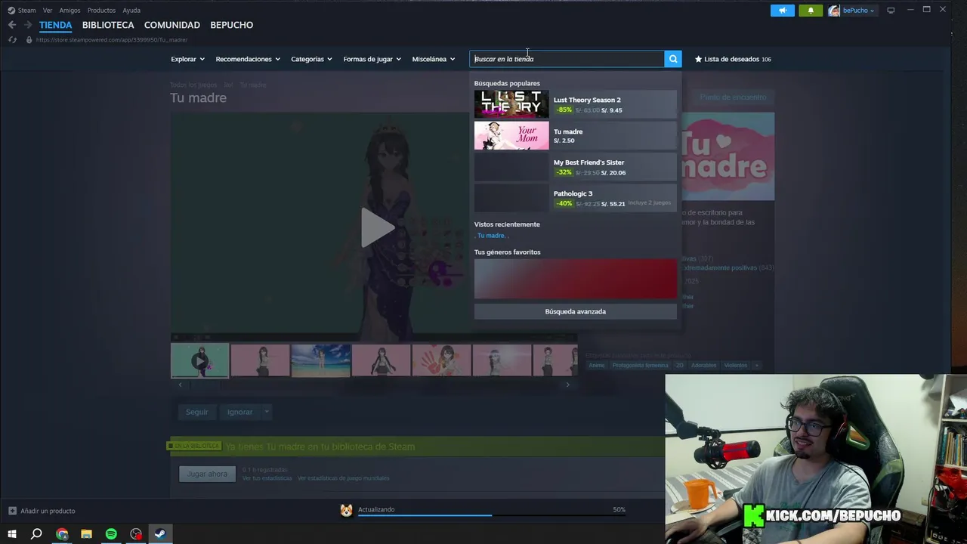
Task: Open announcements megaphone button
Action: click(x=783, y=11)
